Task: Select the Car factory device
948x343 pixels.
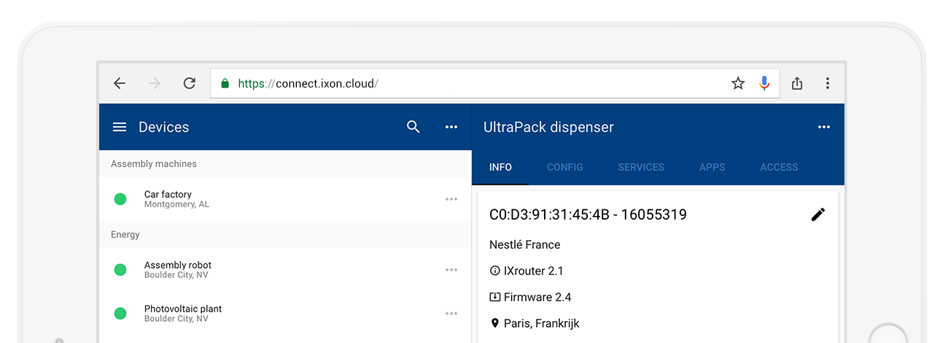Action: click(x=285, y=199)
